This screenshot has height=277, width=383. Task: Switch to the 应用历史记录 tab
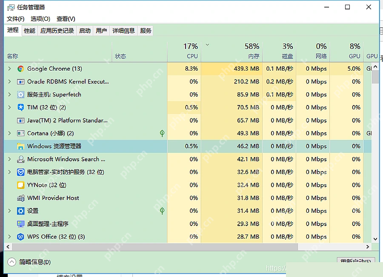click(57, 31)
